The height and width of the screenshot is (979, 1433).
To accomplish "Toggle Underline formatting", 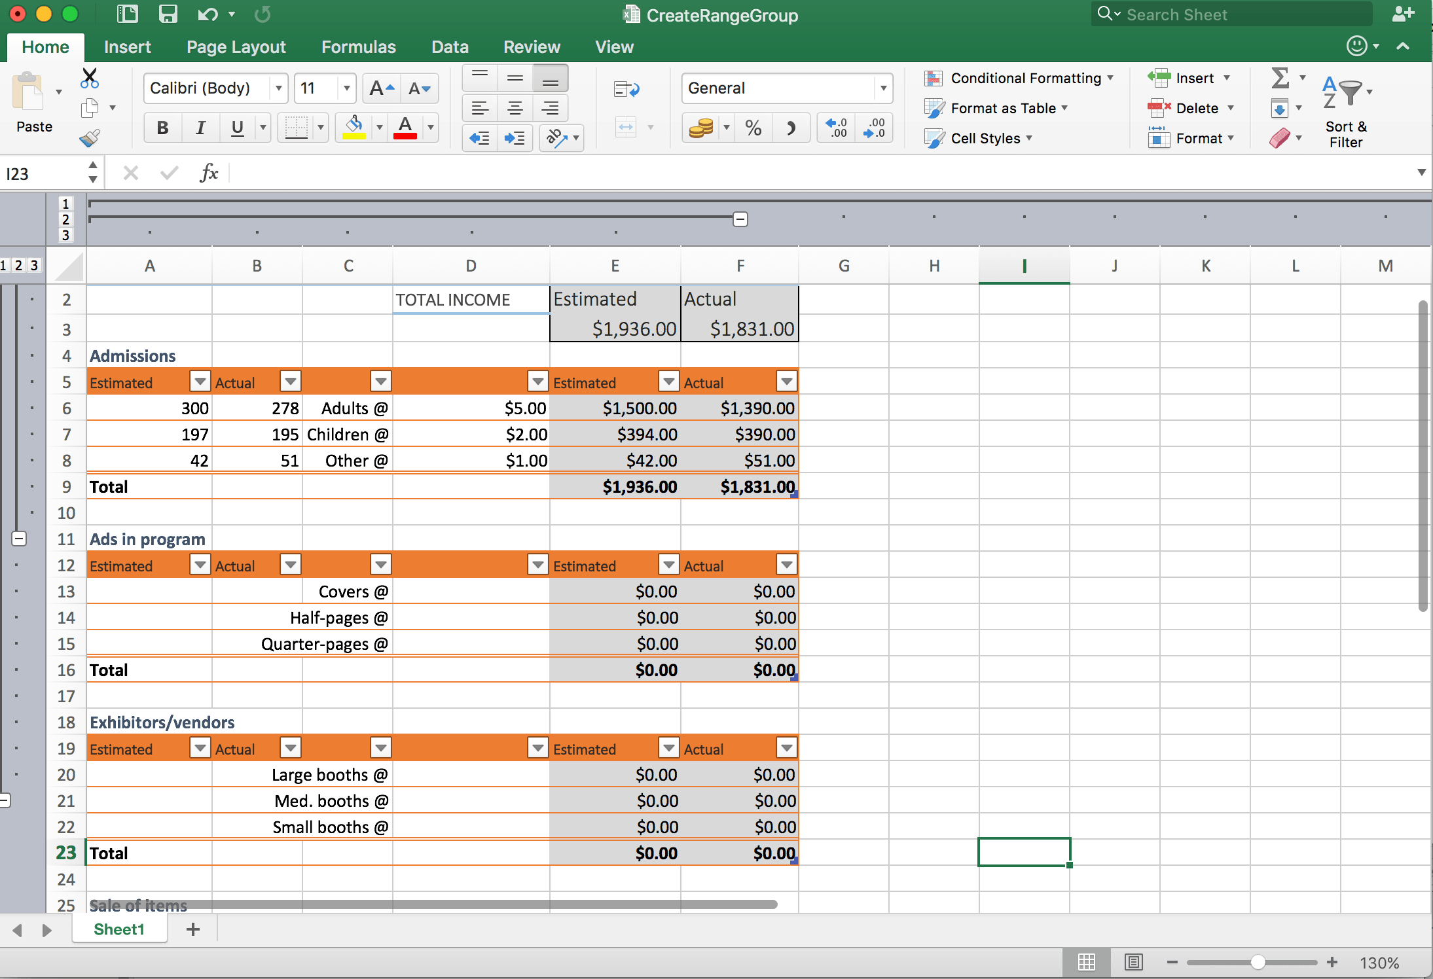I will (238, 128).
